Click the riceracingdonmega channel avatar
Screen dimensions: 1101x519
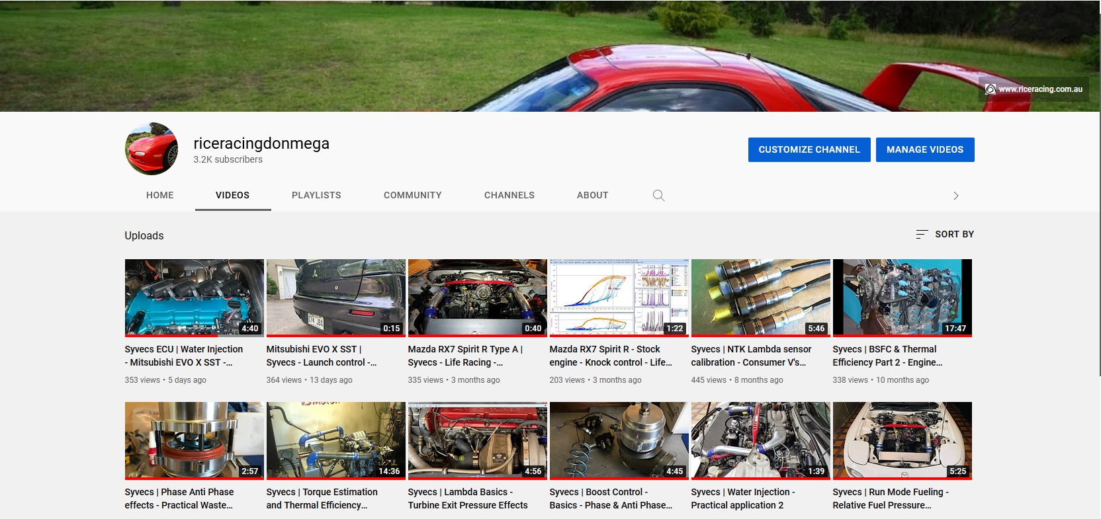[x=152, y=149]
